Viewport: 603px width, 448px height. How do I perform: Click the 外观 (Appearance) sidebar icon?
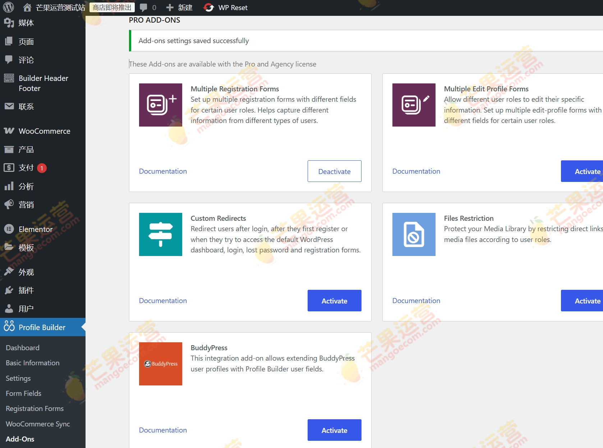10,272
